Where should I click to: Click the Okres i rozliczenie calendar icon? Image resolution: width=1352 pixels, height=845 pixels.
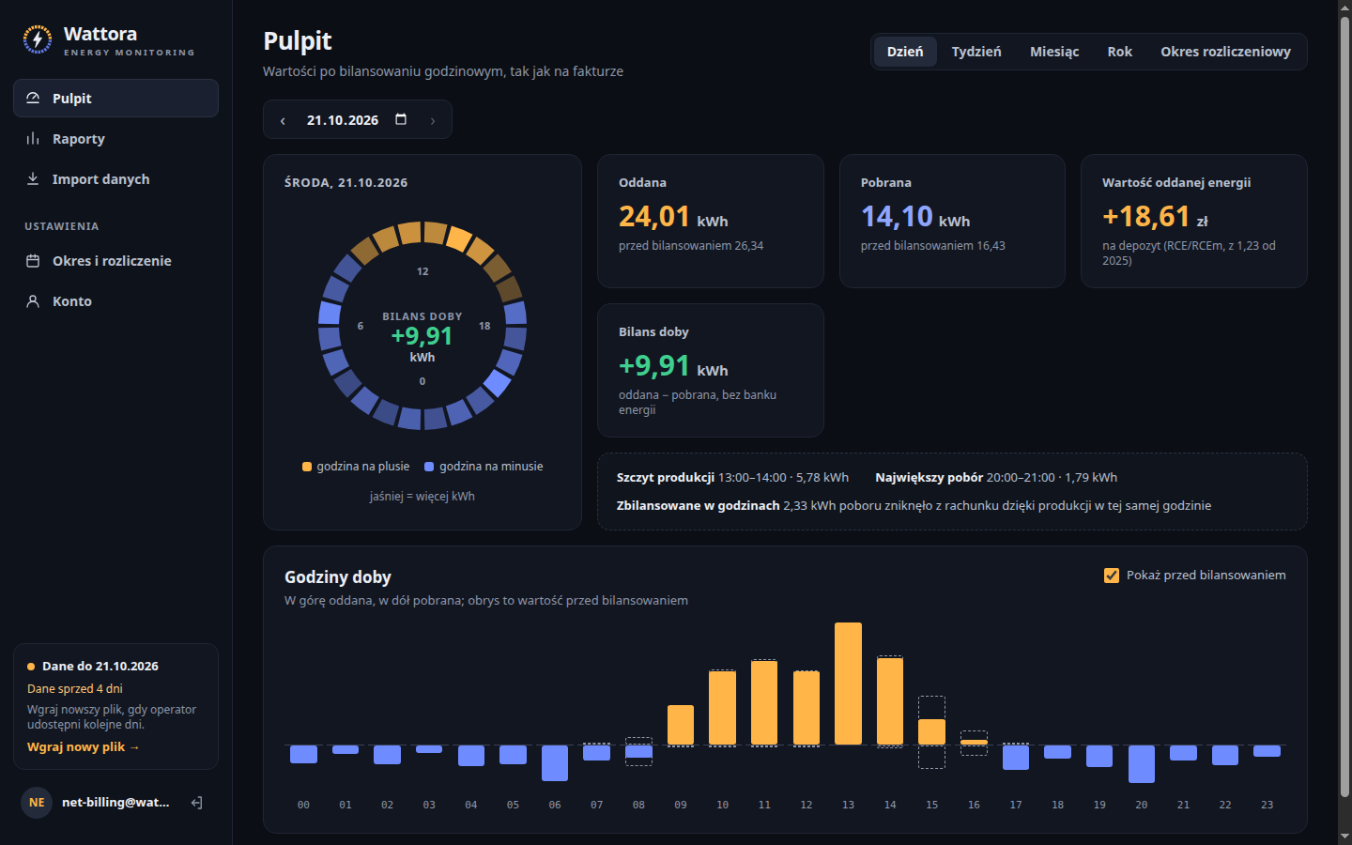[x=33, y=261]
